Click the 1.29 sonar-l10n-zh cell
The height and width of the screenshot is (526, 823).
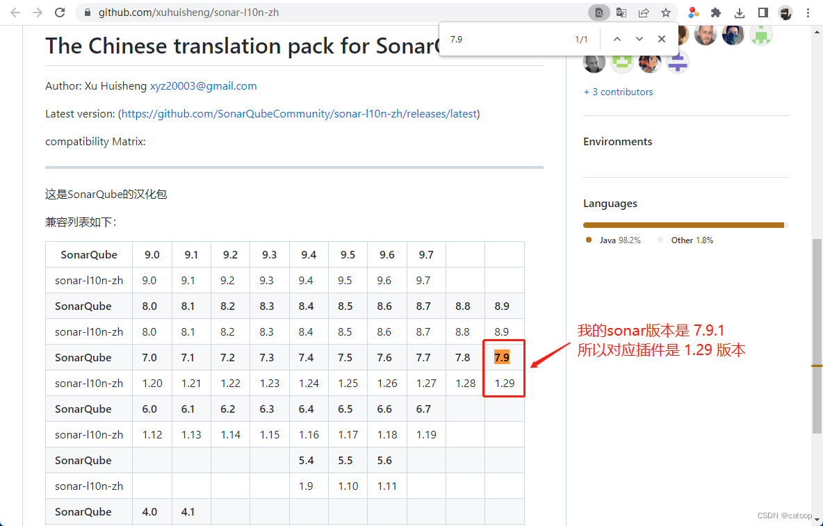505,384
